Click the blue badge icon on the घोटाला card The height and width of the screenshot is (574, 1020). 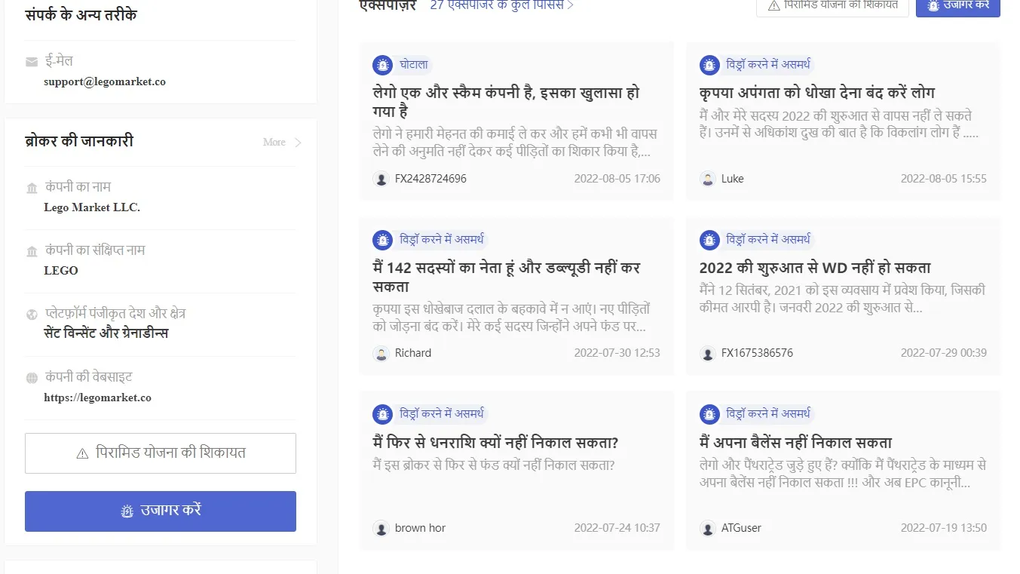[383, 65]
